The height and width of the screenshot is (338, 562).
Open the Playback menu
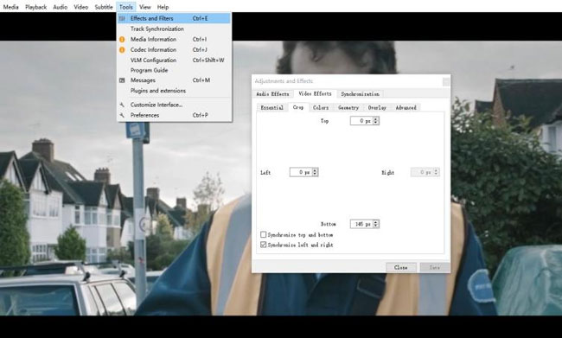[35, 7]
